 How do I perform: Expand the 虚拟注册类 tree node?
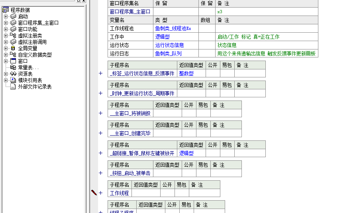tap(6, 35)
